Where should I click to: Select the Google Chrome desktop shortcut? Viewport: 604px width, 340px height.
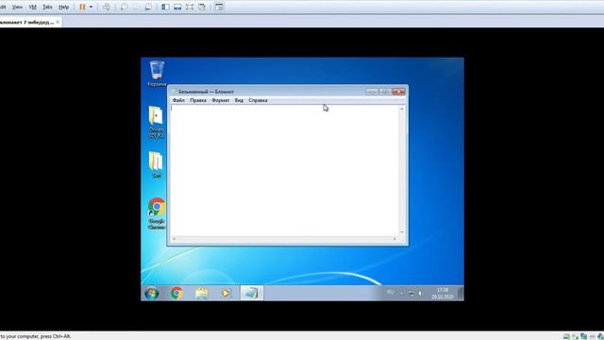point(157,213)
